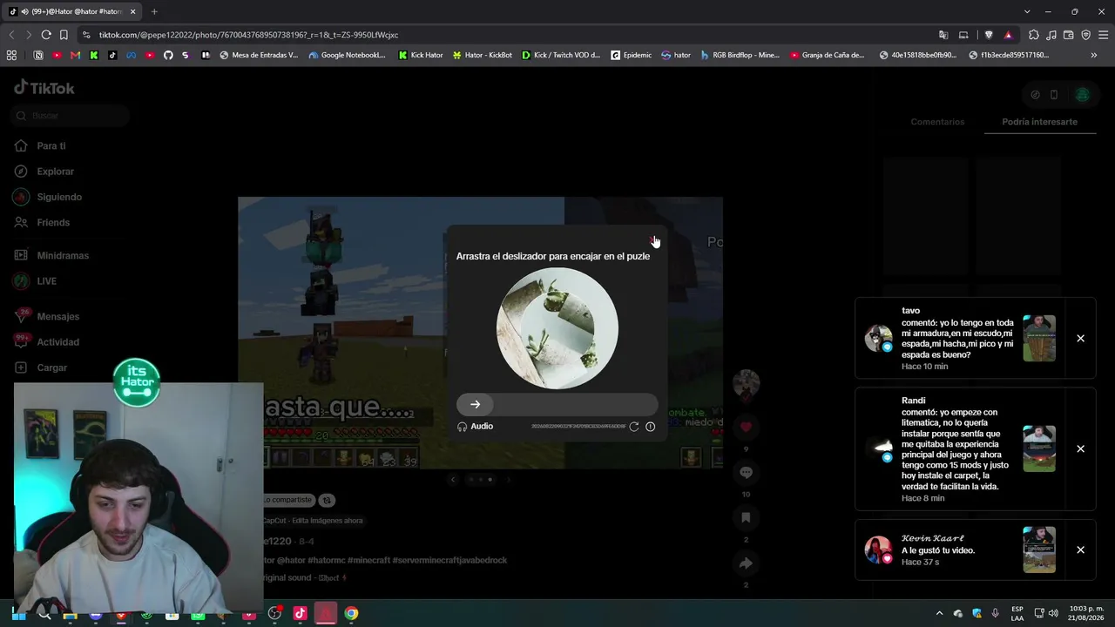This screenshot has height=627, width=1115.
Task: Open RGB Birdflop bookmark
Action: coord(740,55)
